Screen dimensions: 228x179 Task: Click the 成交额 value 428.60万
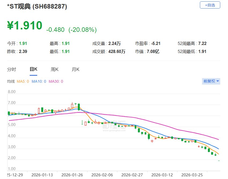tap(117, 51)
